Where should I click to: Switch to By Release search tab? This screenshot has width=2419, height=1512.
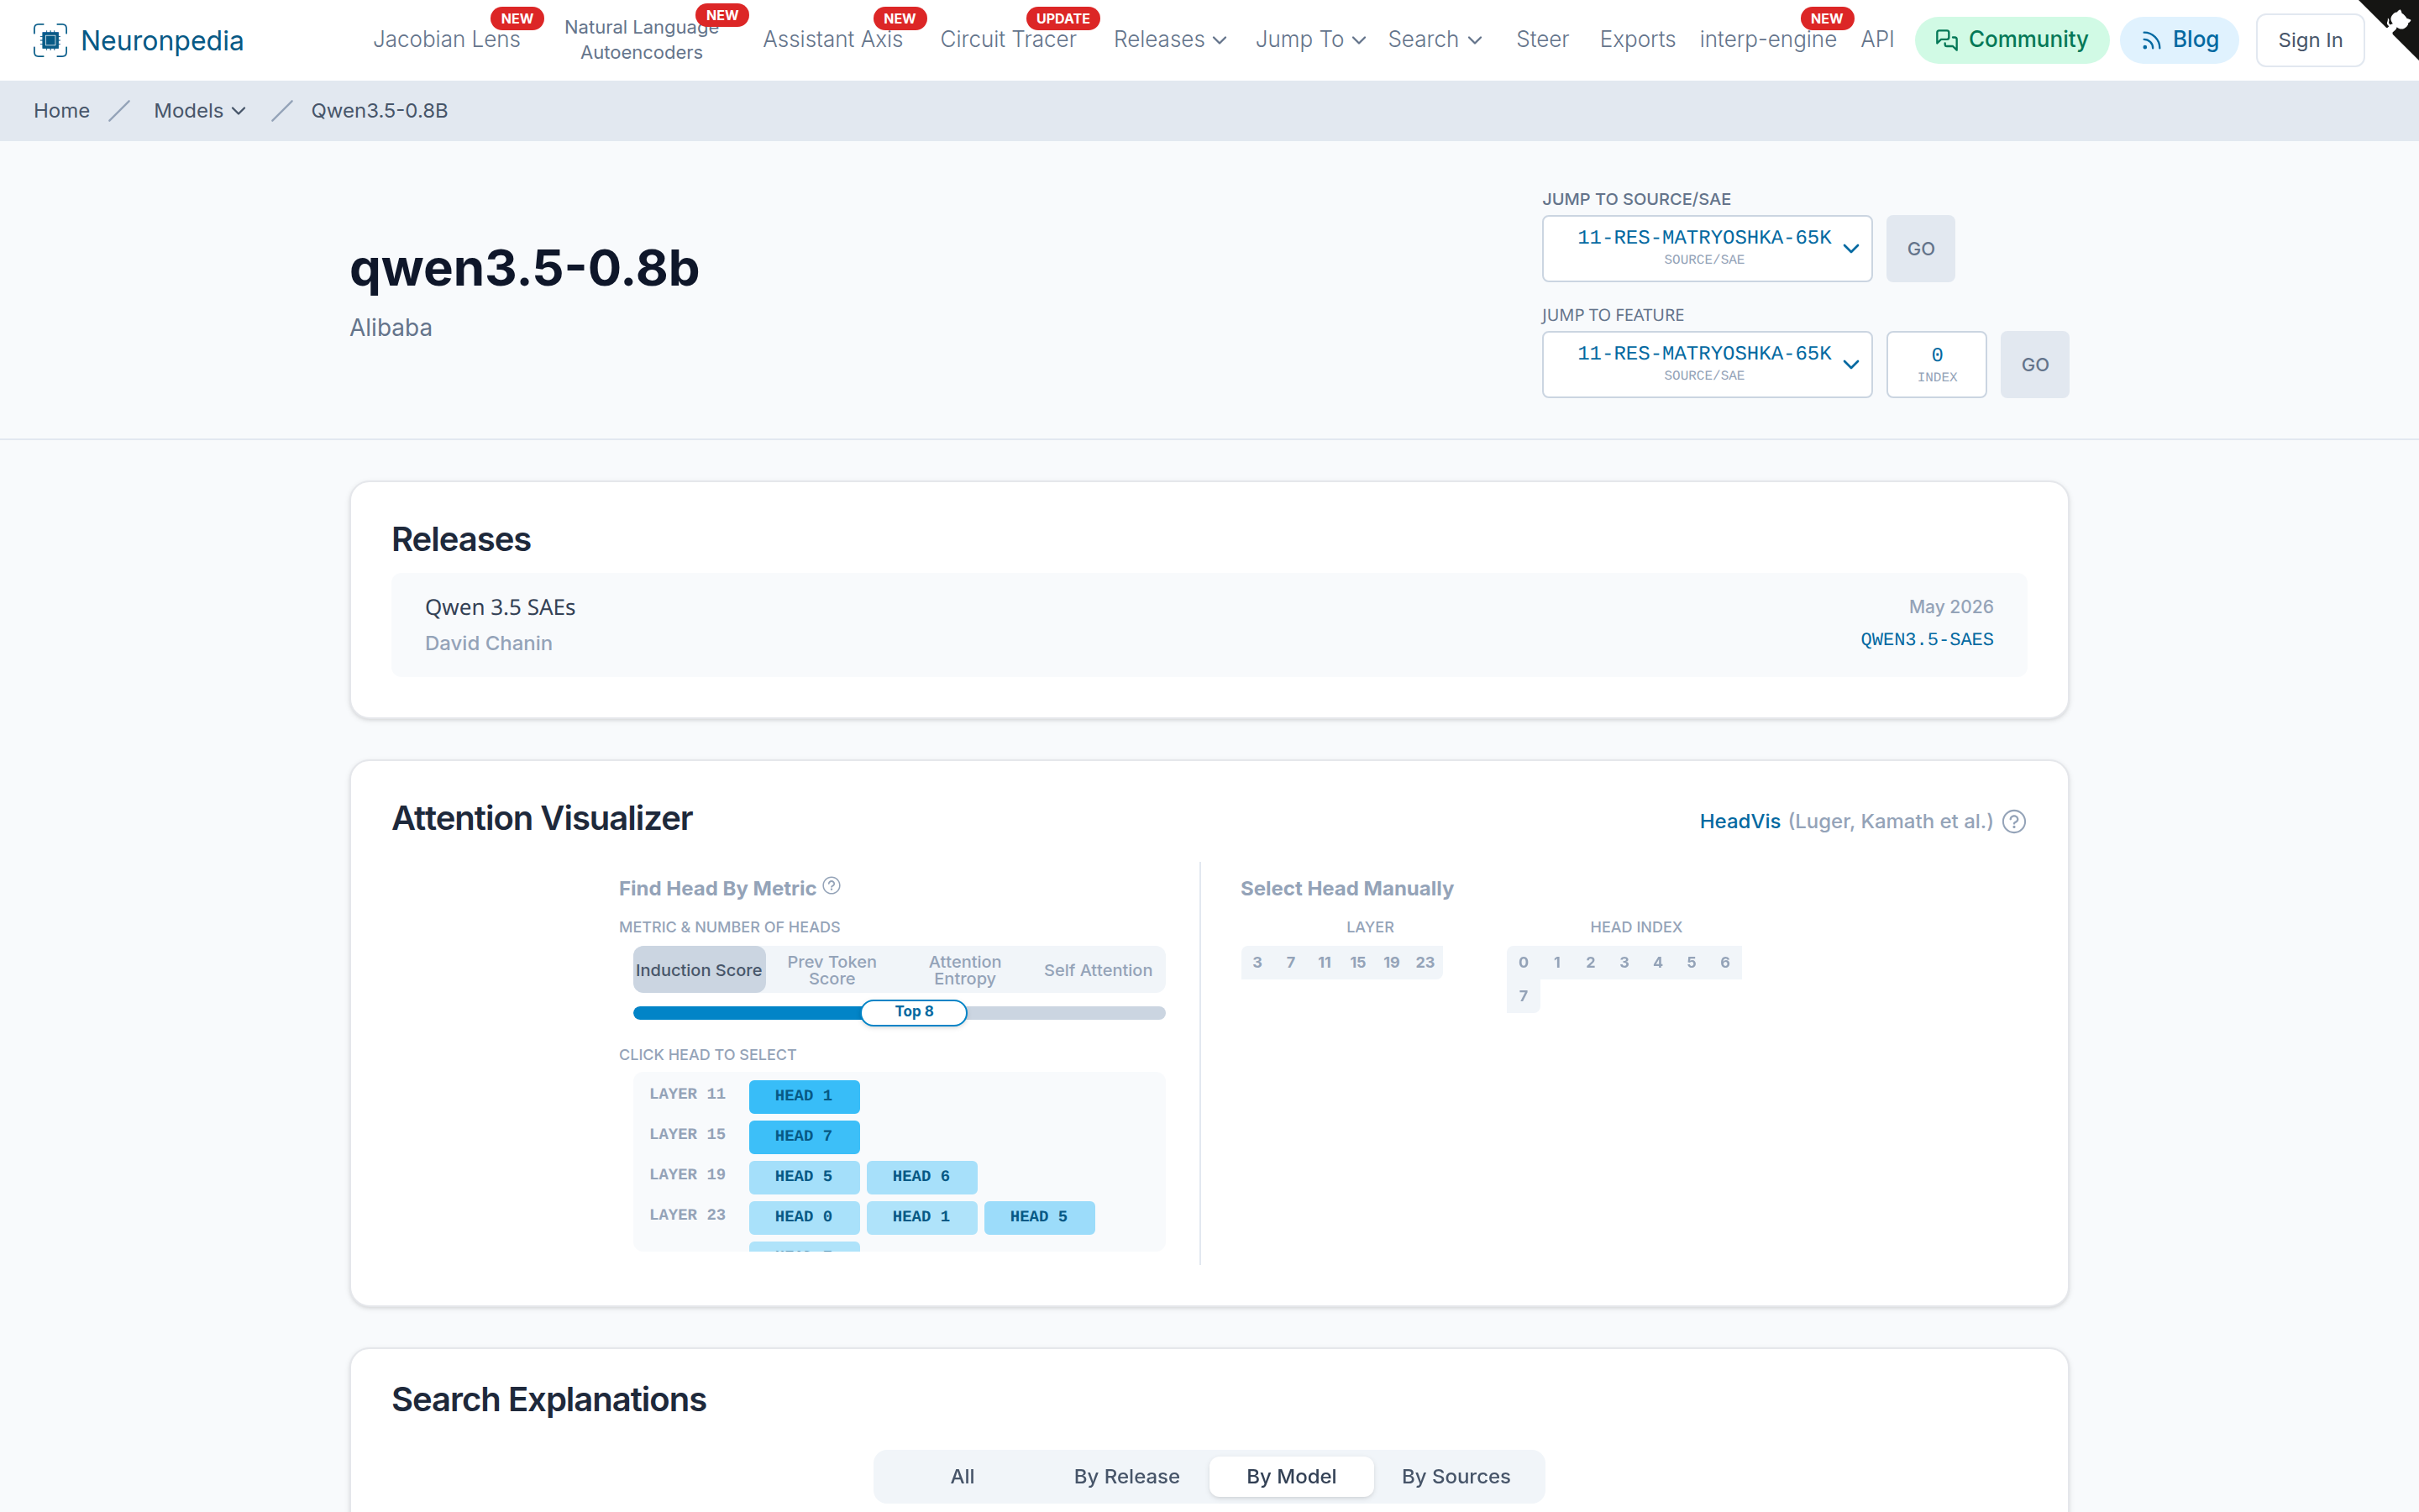1126,1476
